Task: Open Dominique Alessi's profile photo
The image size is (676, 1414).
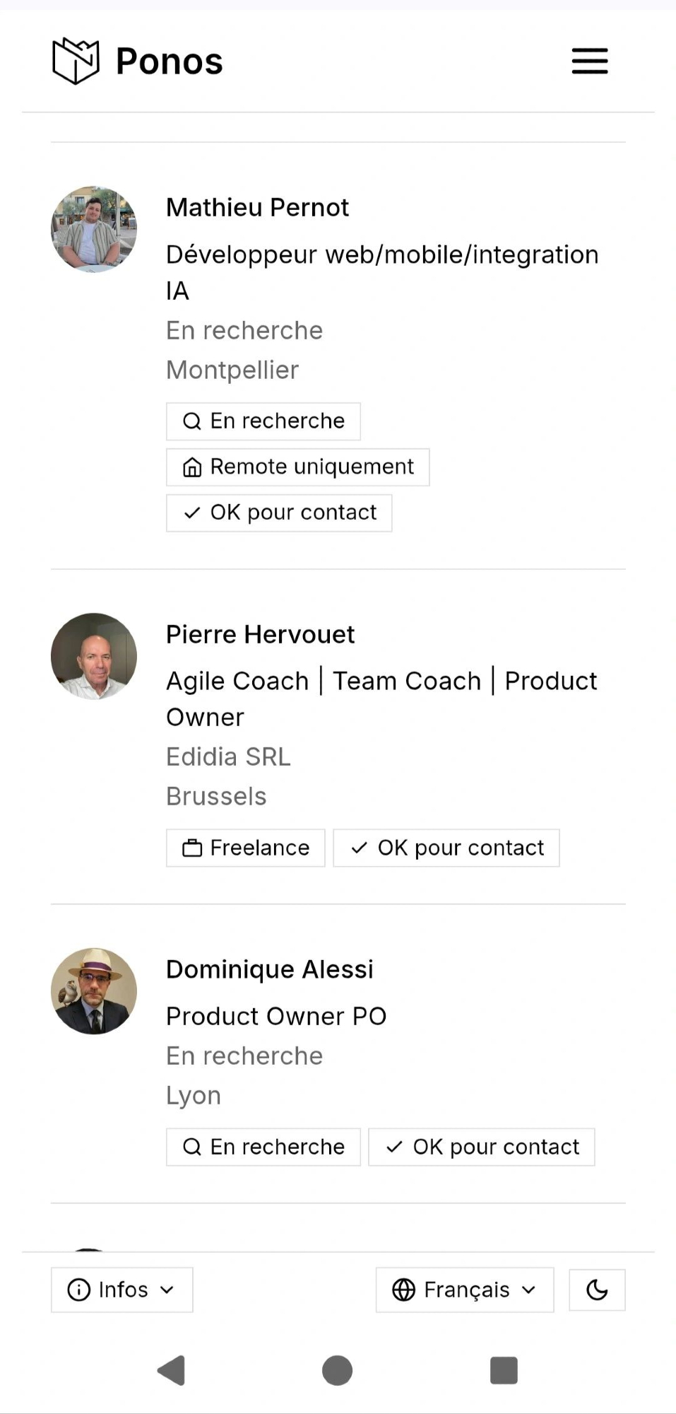Action: tap(94, 991)
